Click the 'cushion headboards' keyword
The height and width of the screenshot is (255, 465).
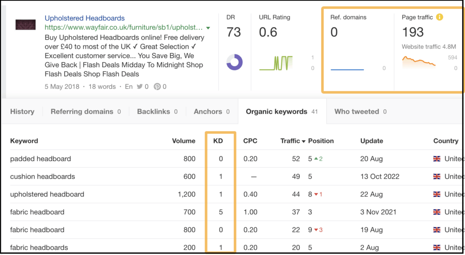42,177
